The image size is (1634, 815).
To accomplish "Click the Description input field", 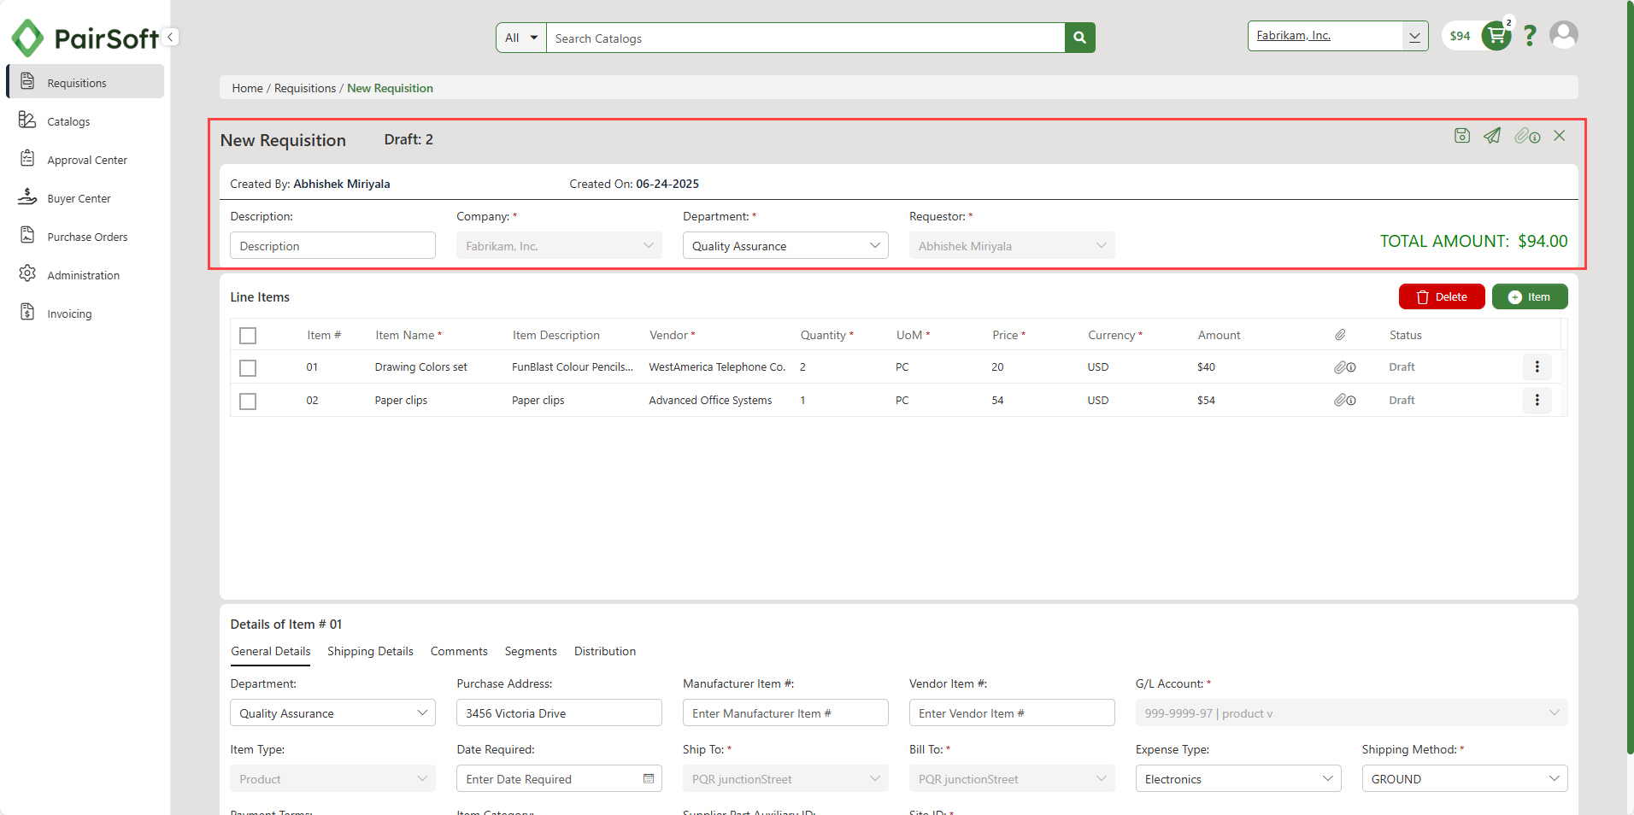I will pos(332,246).
